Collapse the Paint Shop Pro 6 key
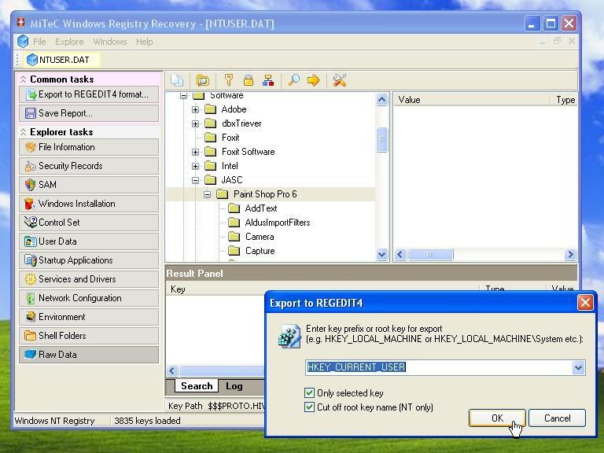Viewport: 604px width, 453px height. 208,194
